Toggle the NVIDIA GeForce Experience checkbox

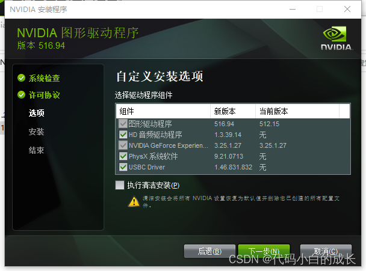coord(123,145)
